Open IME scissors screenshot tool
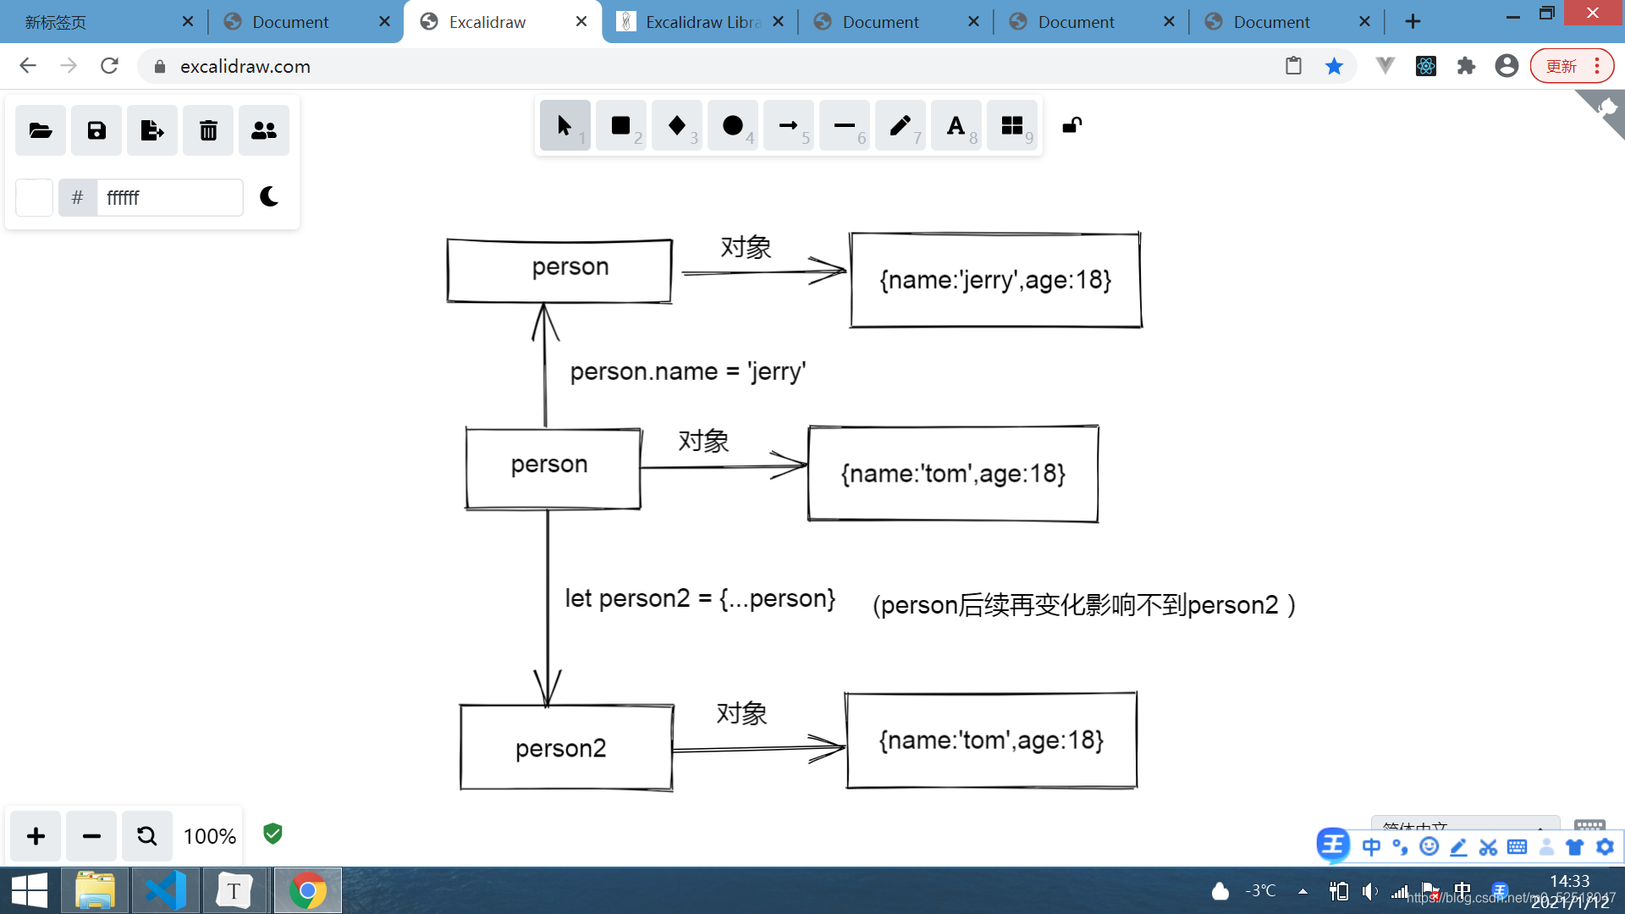The image size is (1625, 914). pos(1488,846)
